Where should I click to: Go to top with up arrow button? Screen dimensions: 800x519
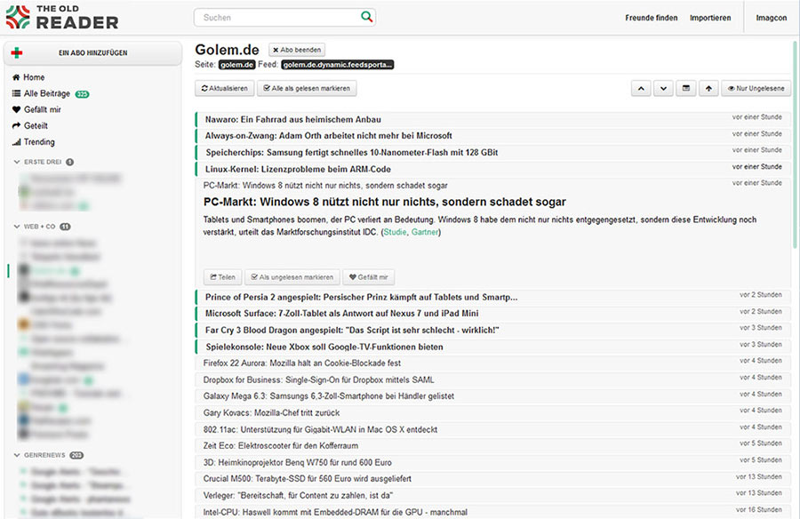[708, 88]
